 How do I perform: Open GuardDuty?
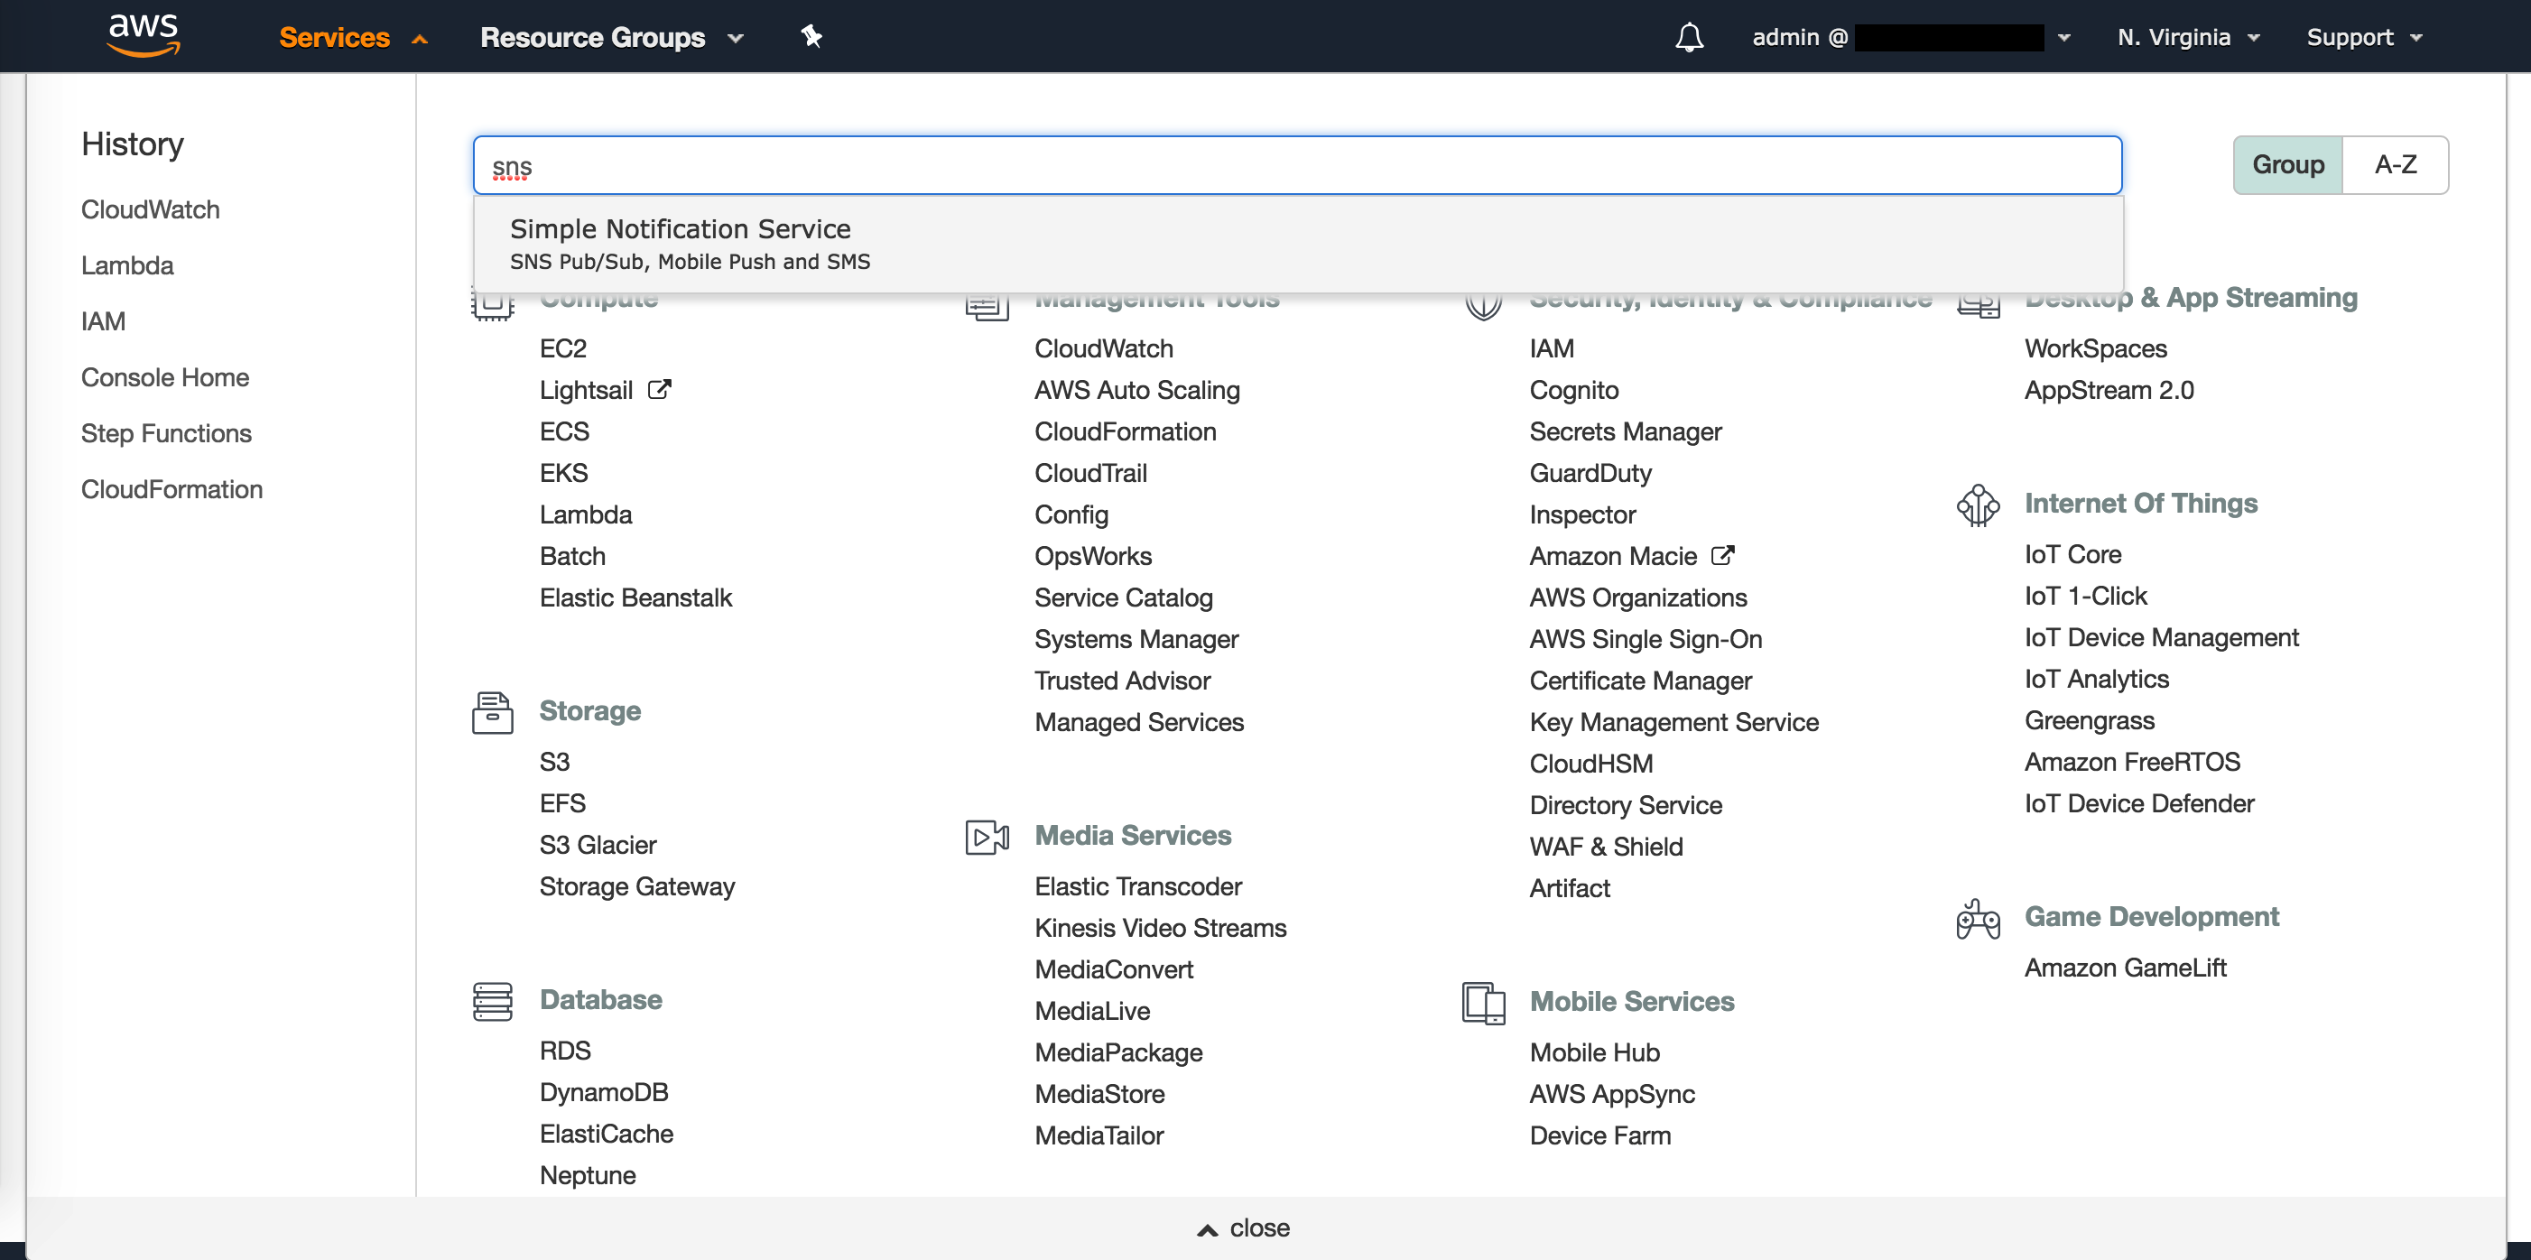pyautogui.click(x=1590, y=473)
